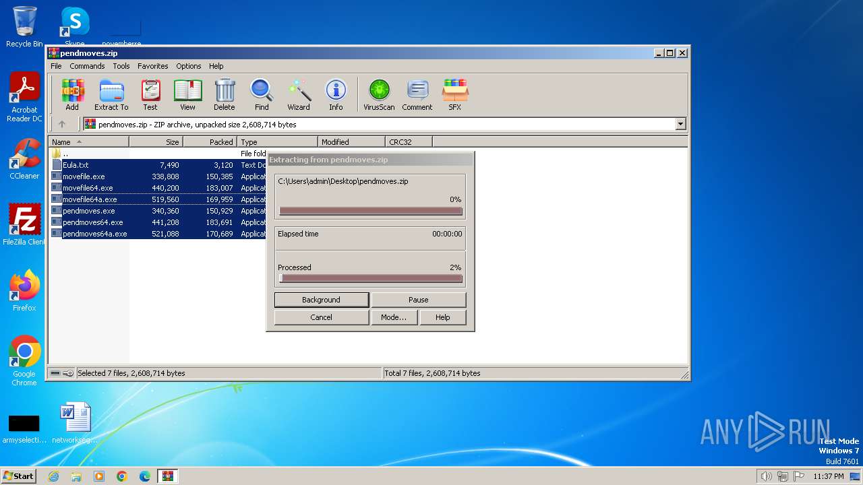Open Skype desktop shortcut
The width and height of the screenshot is (863, 485).
(x=75, y=27)
